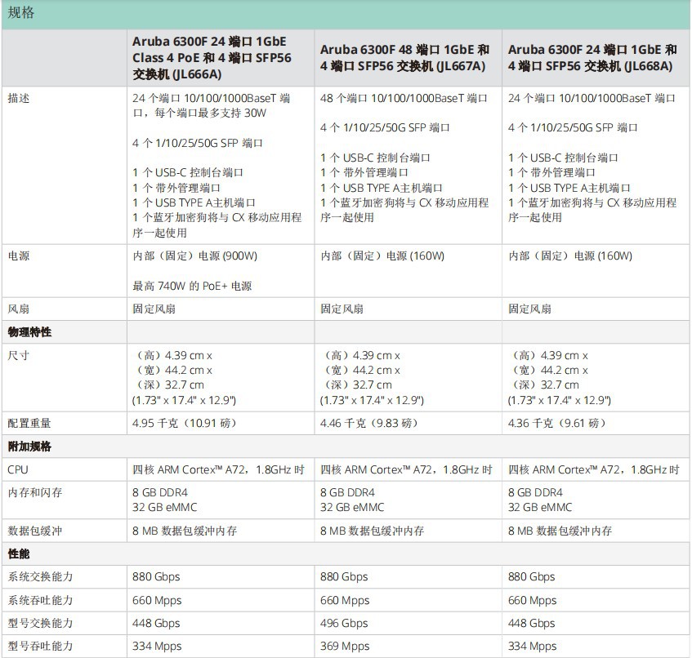Click 8 MB 数据包缓冲内存 in JL667A column

372,531
